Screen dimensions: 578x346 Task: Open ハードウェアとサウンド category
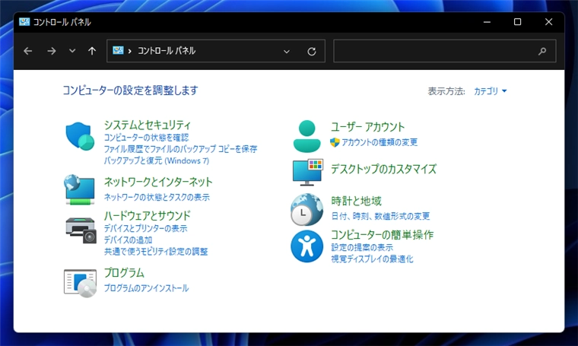[x=147, y=215]
